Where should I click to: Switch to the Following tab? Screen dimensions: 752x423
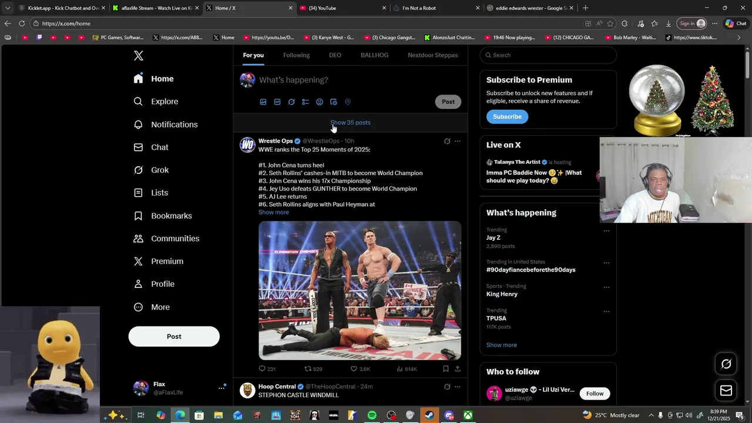[296, 55]
